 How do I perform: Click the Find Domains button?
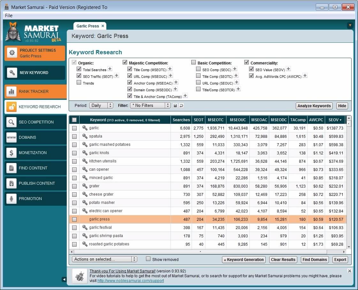315,260
